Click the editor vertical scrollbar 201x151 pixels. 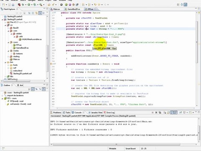tap(197, 42)
